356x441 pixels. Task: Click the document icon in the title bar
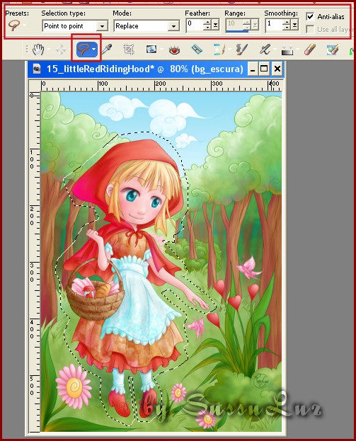[36, 69]
